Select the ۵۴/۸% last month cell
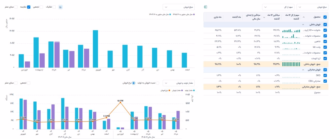Image resolution: width=330 pixels, height=139 pixels. [237, 30]
